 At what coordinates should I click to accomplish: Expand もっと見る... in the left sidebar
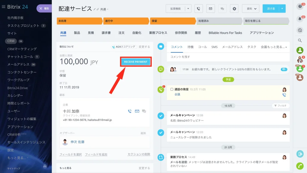18,158
